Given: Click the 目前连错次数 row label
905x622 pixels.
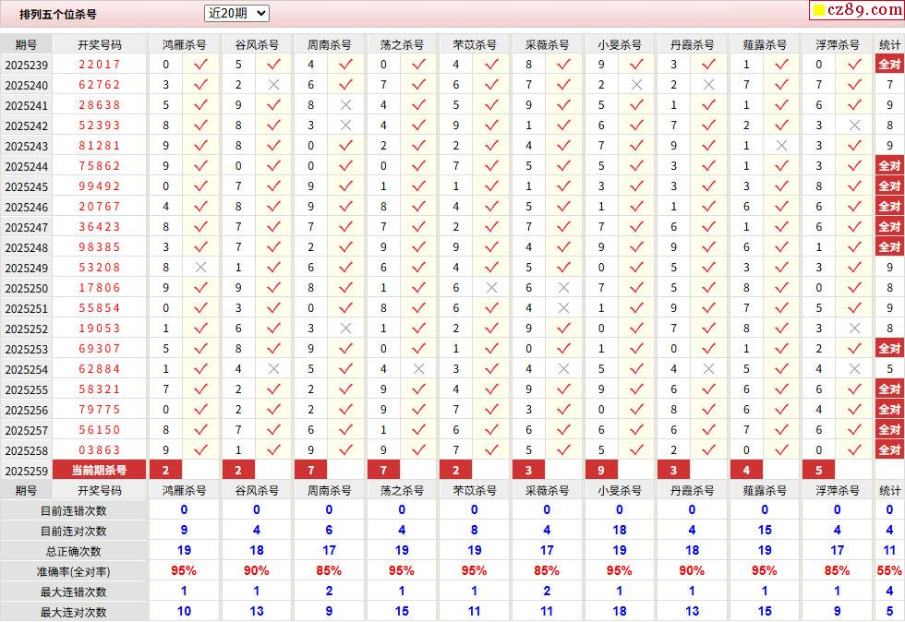Looking at the screenshot, I should (x=73, y=510).
